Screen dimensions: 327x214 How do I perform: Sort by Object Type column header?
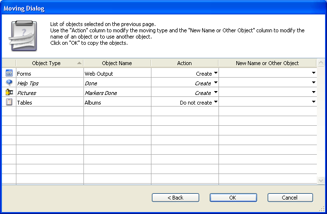[x=49, y=63]
